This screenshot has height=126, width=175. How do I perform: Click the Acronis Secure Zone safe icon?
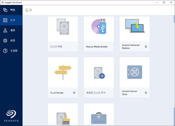pyautogui.click(x=135, y=72)
